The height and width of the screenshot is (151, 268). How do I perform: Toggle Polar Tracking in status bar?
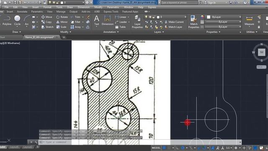(x=183, y=148)
